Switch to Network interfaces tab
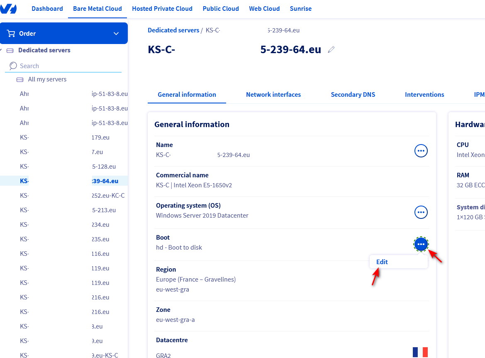485x358 pixels. tap(273, 94)
